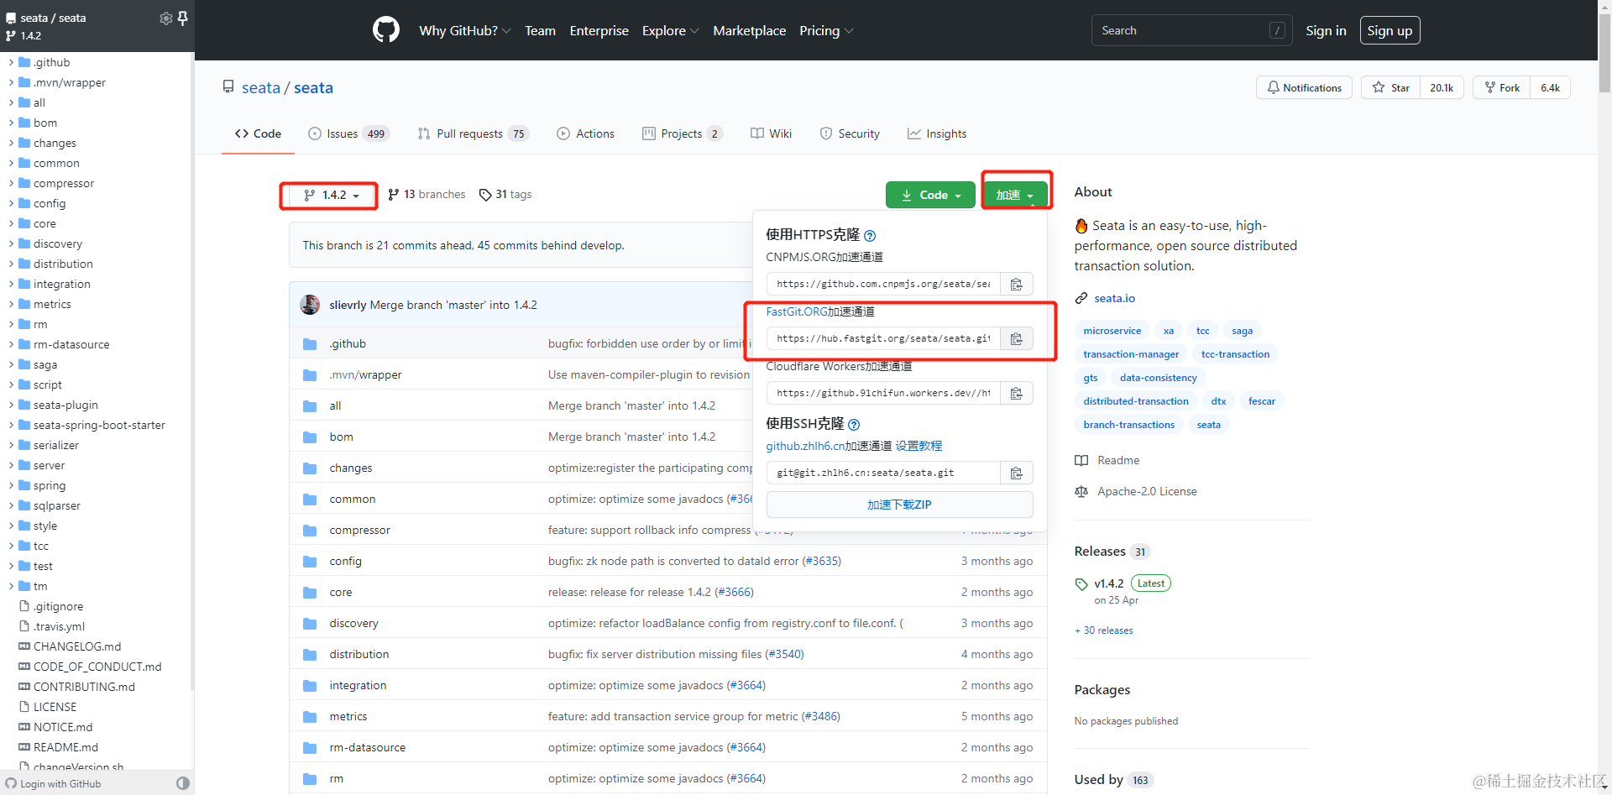Expand seata-spring-boot-starter folder in Octotree

pyautogui.click(x=11, y=425)
